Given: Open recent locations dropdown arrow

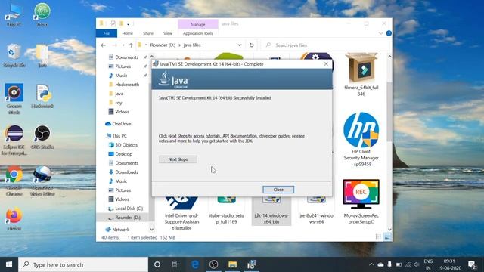Looking at the screenshot, I should [123, 45].
